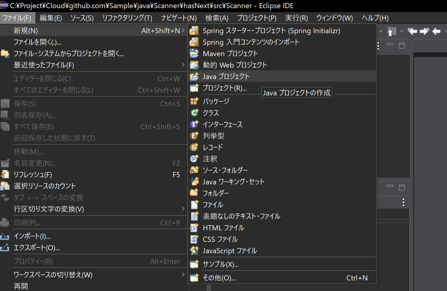Maximize the lower side panel
The image size is (447, 291).
402,187
